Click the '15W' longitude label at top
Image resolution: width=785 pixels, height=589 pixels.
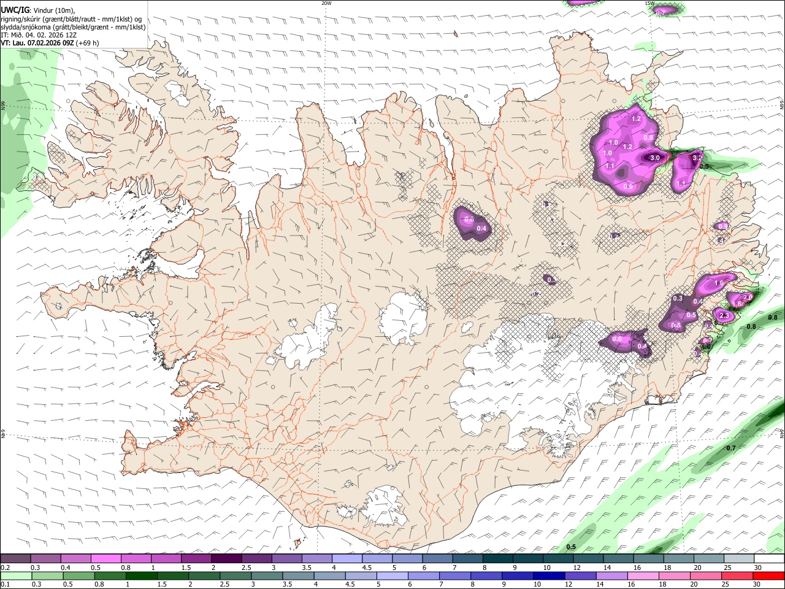[x=649, y=3]
